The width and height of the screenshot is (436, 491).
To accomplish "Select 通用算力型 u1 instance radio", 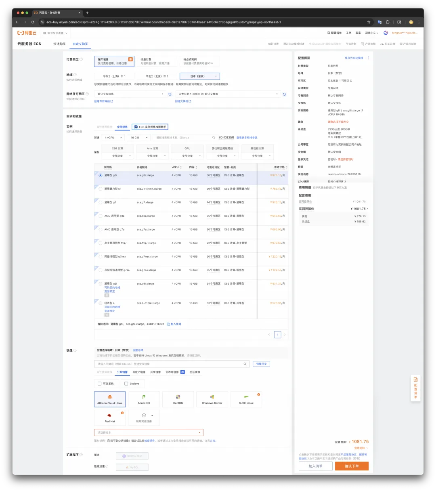I will tap(101, 189).
